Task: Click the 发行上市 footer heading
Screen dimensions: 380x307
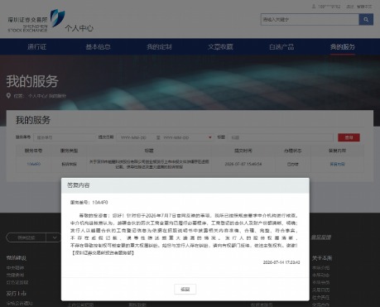Action: pos(17,294)
